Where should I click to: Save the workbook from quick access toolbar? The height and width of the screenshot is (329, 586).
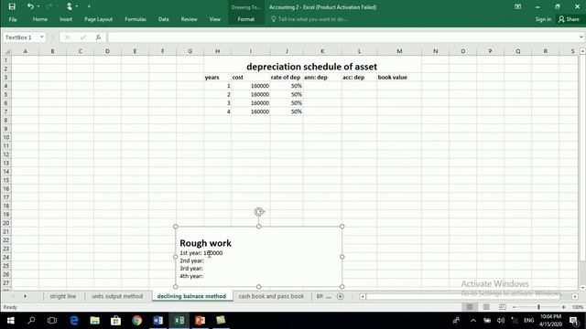click(12, 6)
